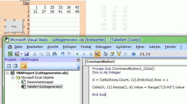Click toolbar options chevron in Project panel
The image size is (187, 104).
[79, 67]
